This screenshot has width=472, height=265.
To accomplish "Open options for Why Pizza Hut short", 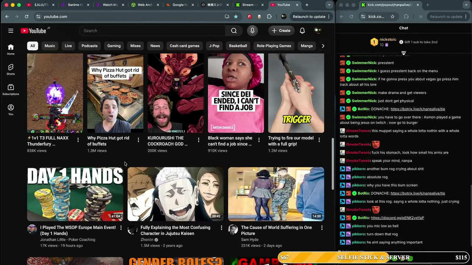I will tap(138, 140).
